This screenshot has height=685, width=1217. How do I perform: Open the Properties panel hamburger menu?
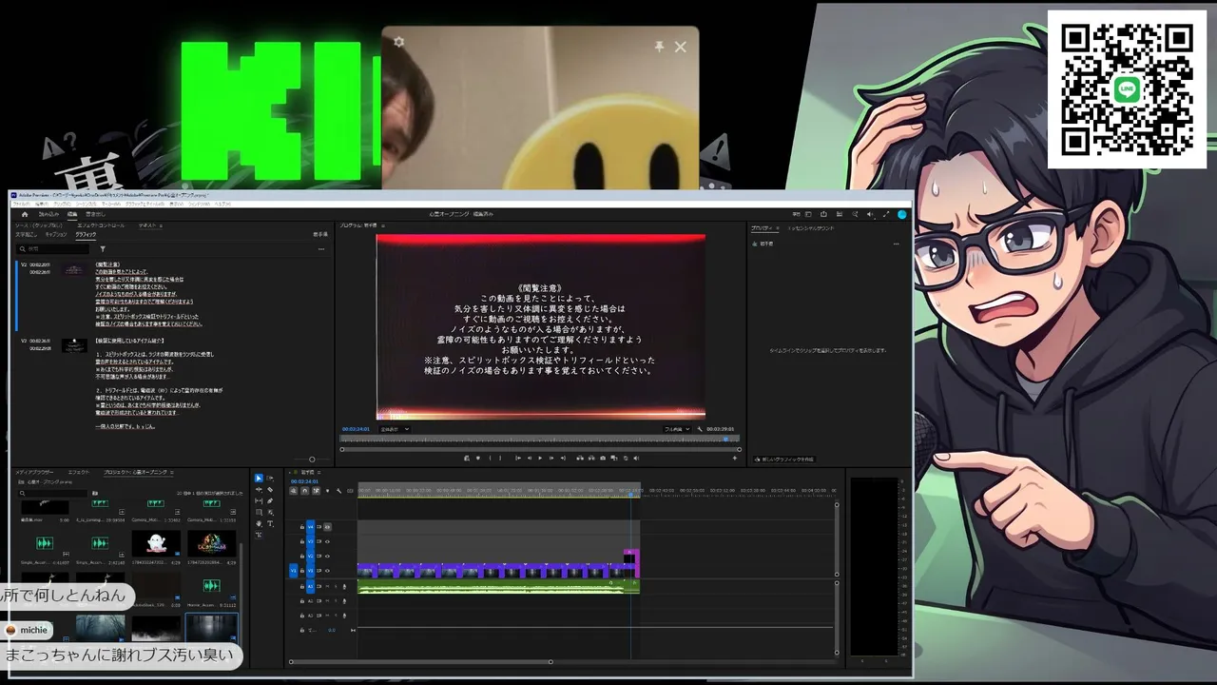point(777,228)
